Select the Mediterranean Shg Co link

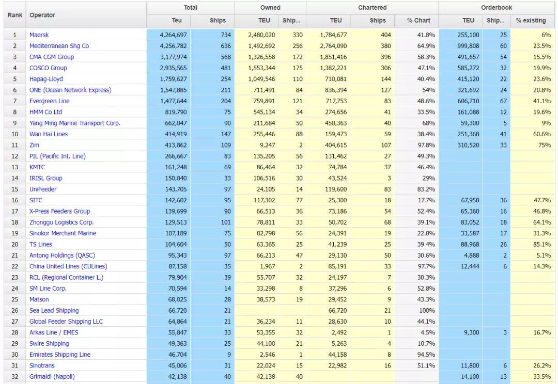pos(58,46)
